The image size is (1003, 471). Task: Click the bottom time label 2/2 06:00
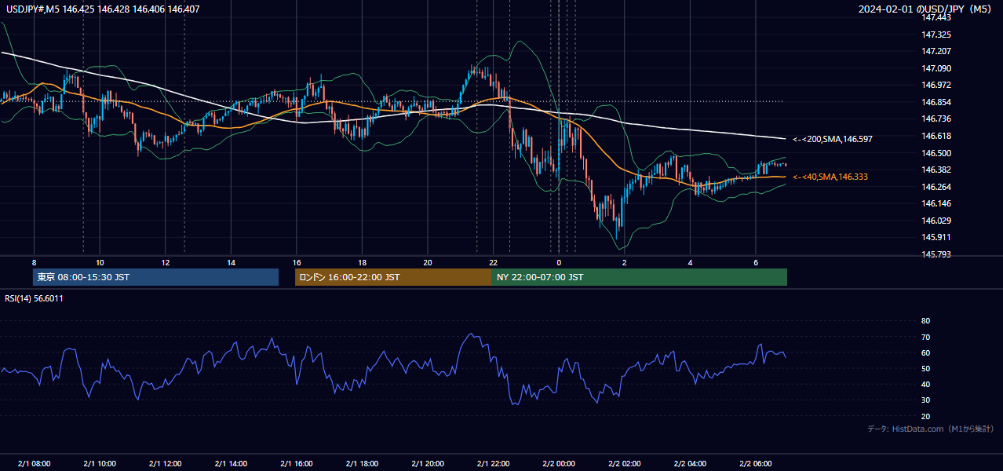click(x=756, y=463)
